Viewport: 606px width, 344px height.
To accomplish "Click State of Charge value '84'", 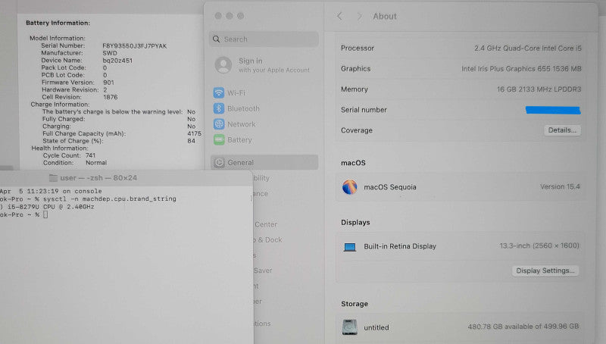I will click(x=192, y=141).
